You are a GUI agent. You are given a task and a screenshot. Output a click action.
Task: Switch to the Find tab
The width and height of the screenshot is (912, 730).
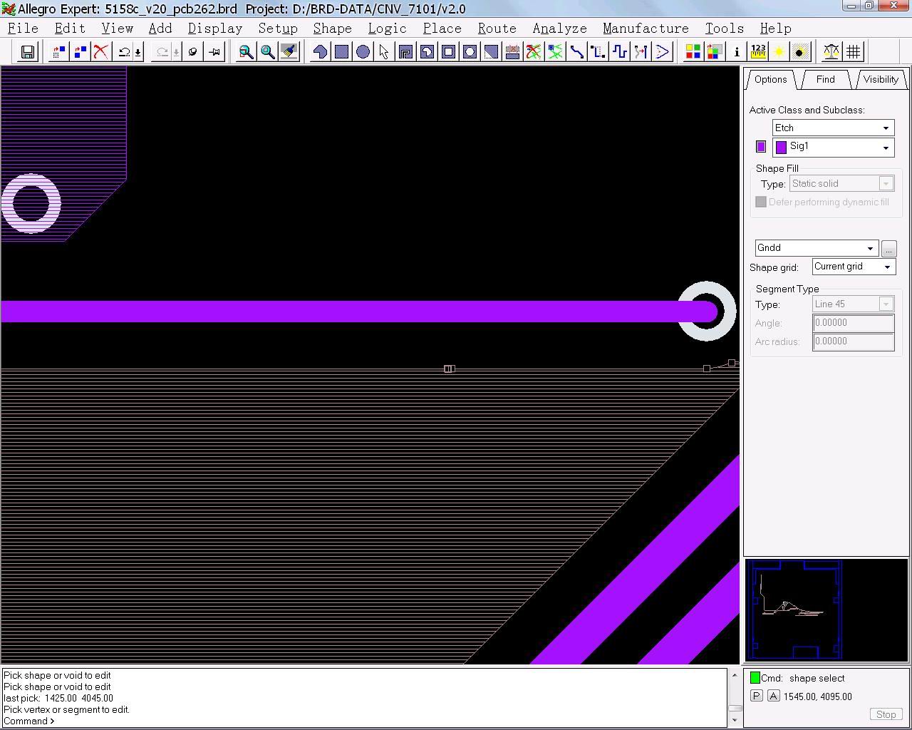click(825, 79)
